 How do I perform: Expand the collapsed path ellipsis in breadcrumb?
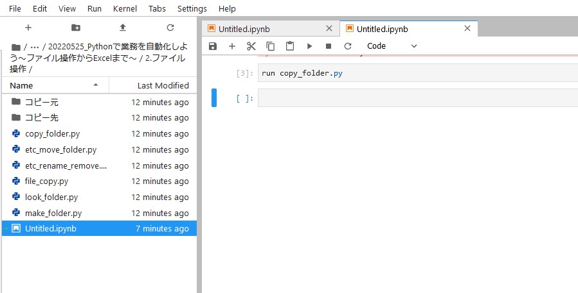click(35, 47)
